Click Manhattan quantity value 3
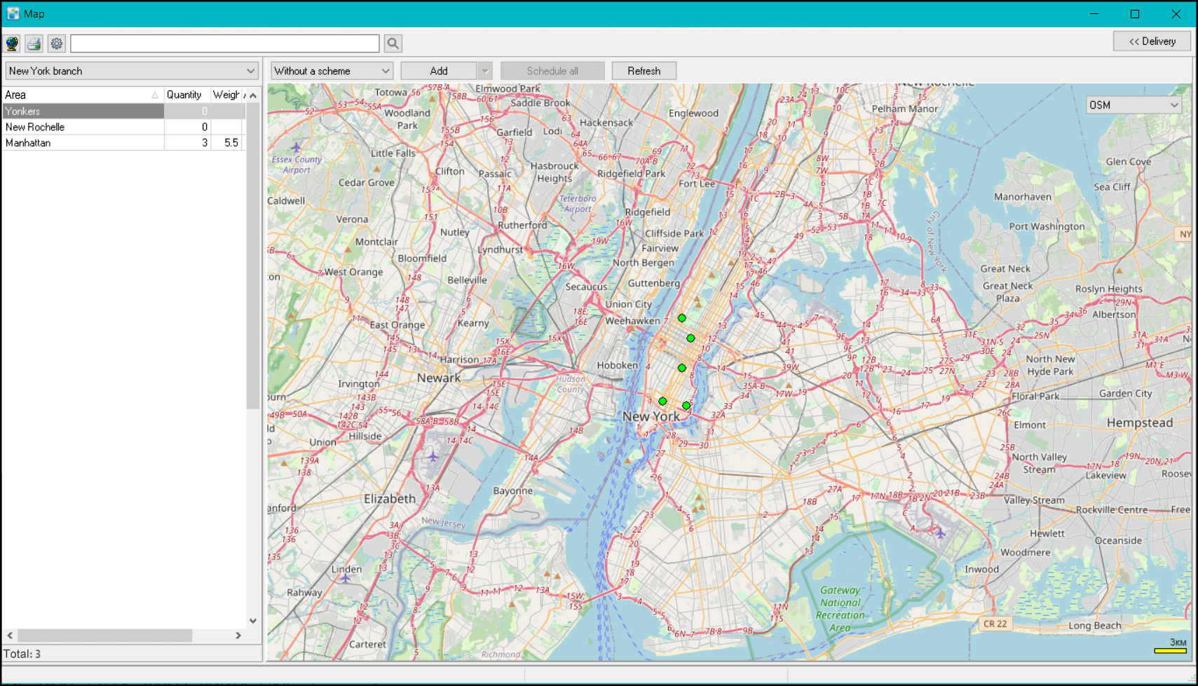This screenshot has height=686, width=1198. tap(204, 142)
